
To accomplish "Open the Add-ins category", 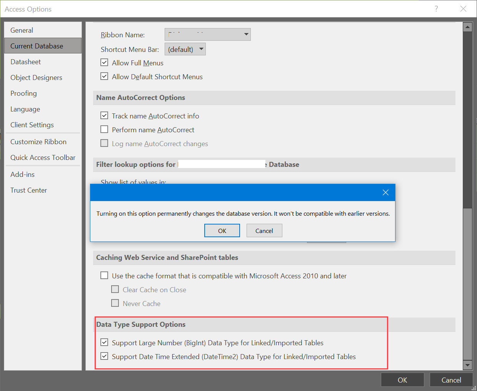I will tap(43, 174).
